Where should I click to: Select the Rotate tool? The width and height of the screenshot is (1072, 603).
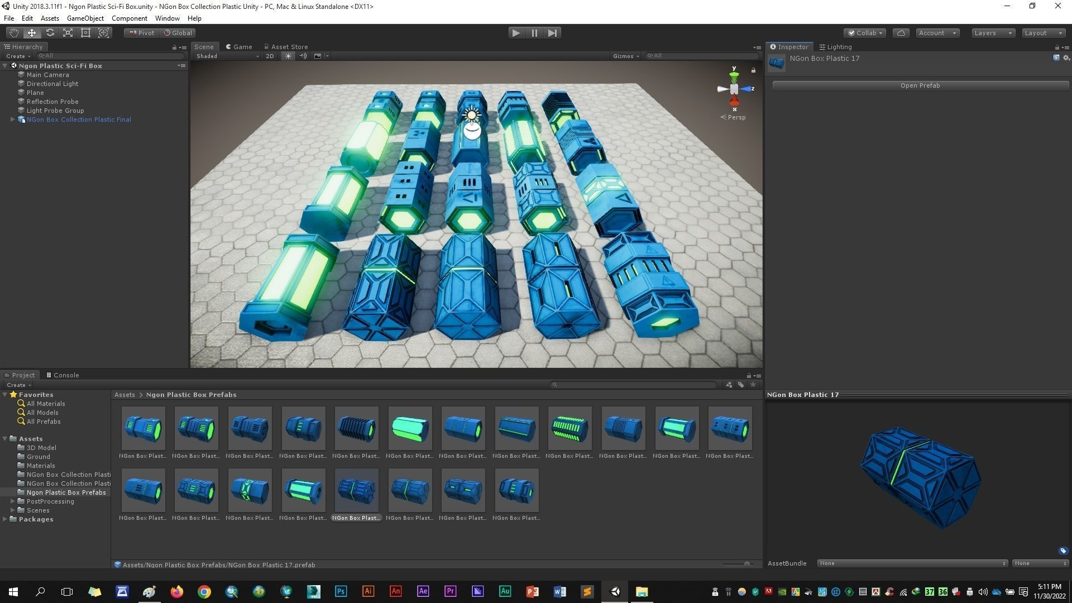pos(50,33)
